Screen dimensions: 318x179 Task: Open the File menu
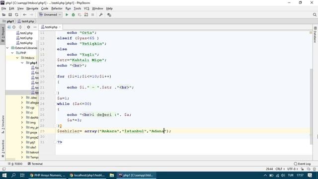[3, 8]
